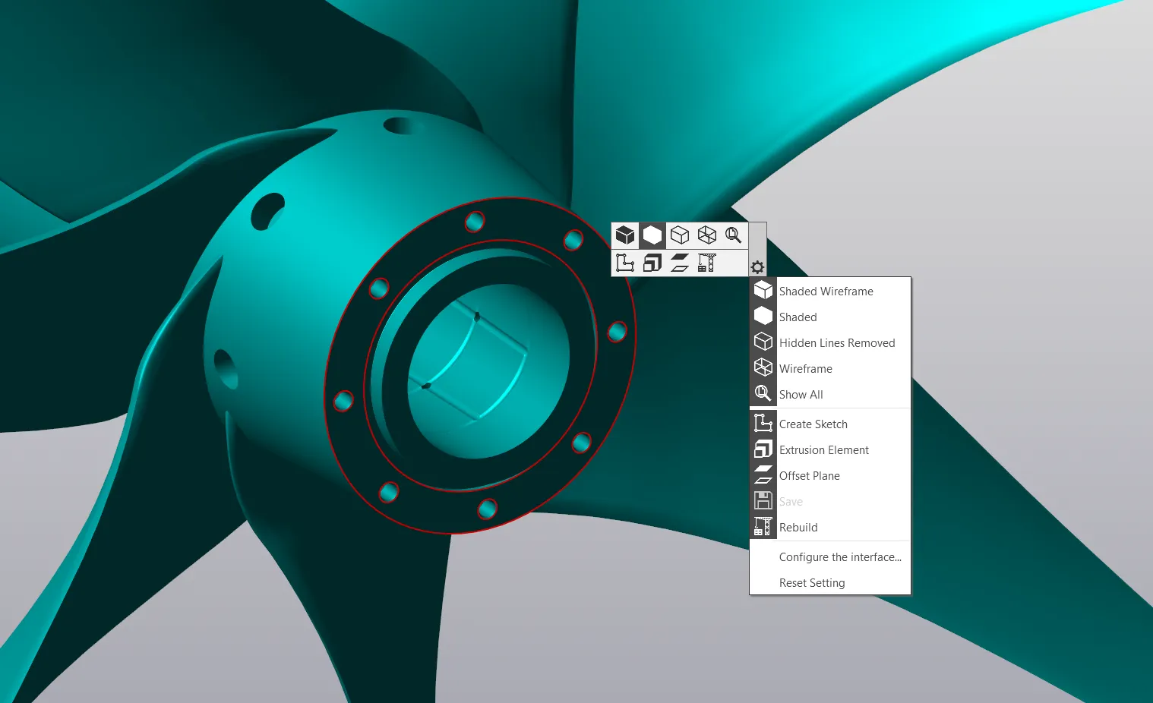The height and width of the screenshot is (703, 1153).
Task: Click the Offset Plane icon in floating toolbar
Action: click(x=680, y=263)
